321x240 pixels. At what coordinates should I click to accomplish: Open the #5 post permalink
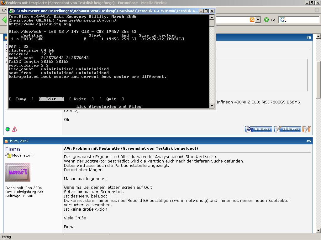[x=309, y=141]
